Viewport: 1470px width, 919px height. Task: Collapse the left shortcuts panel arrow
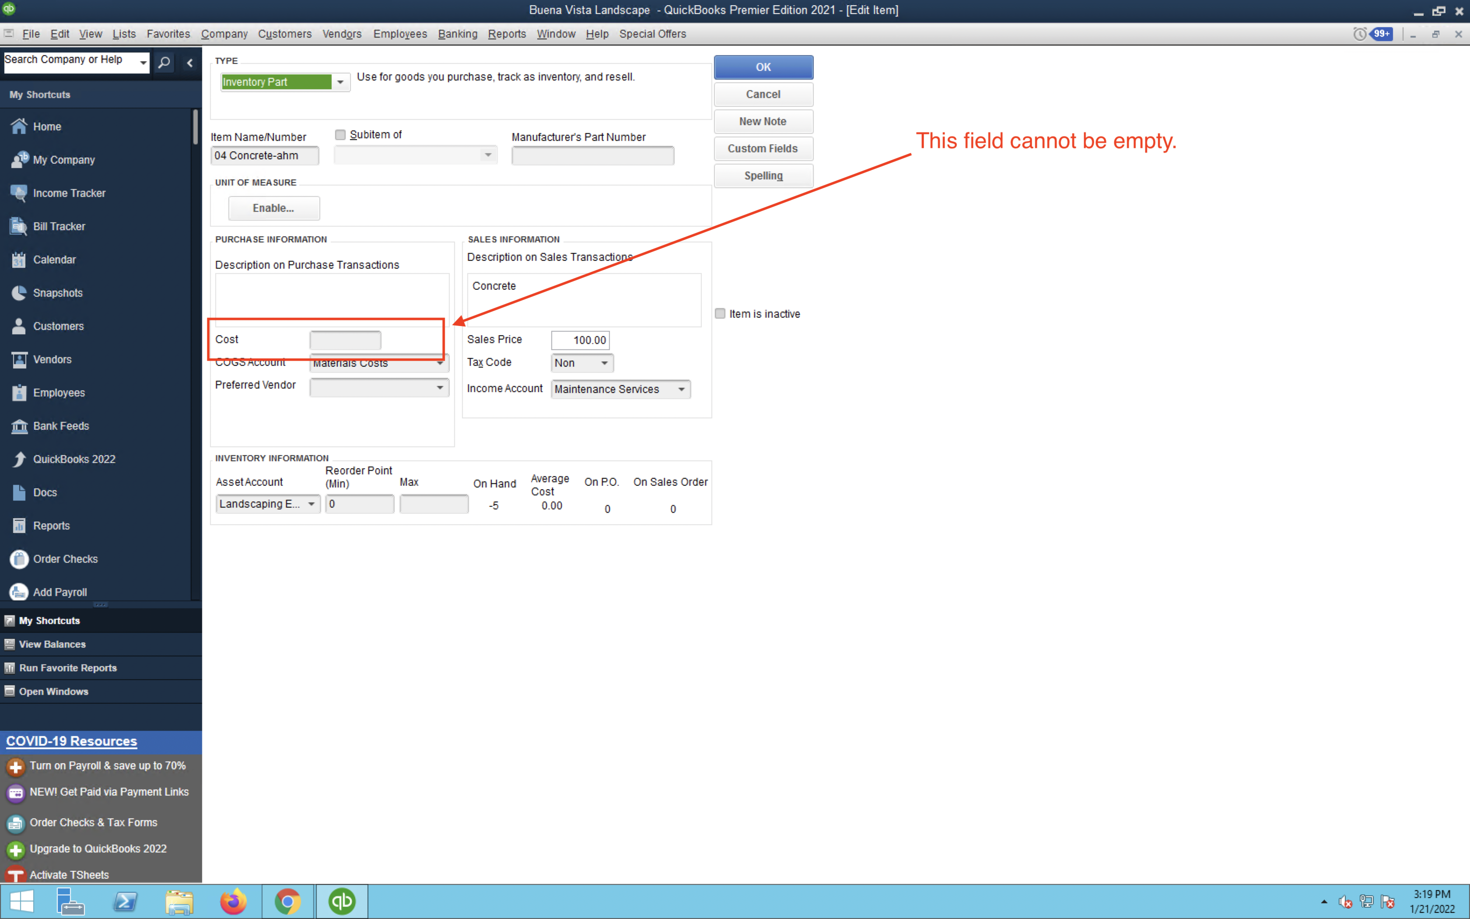pos(189,62)
